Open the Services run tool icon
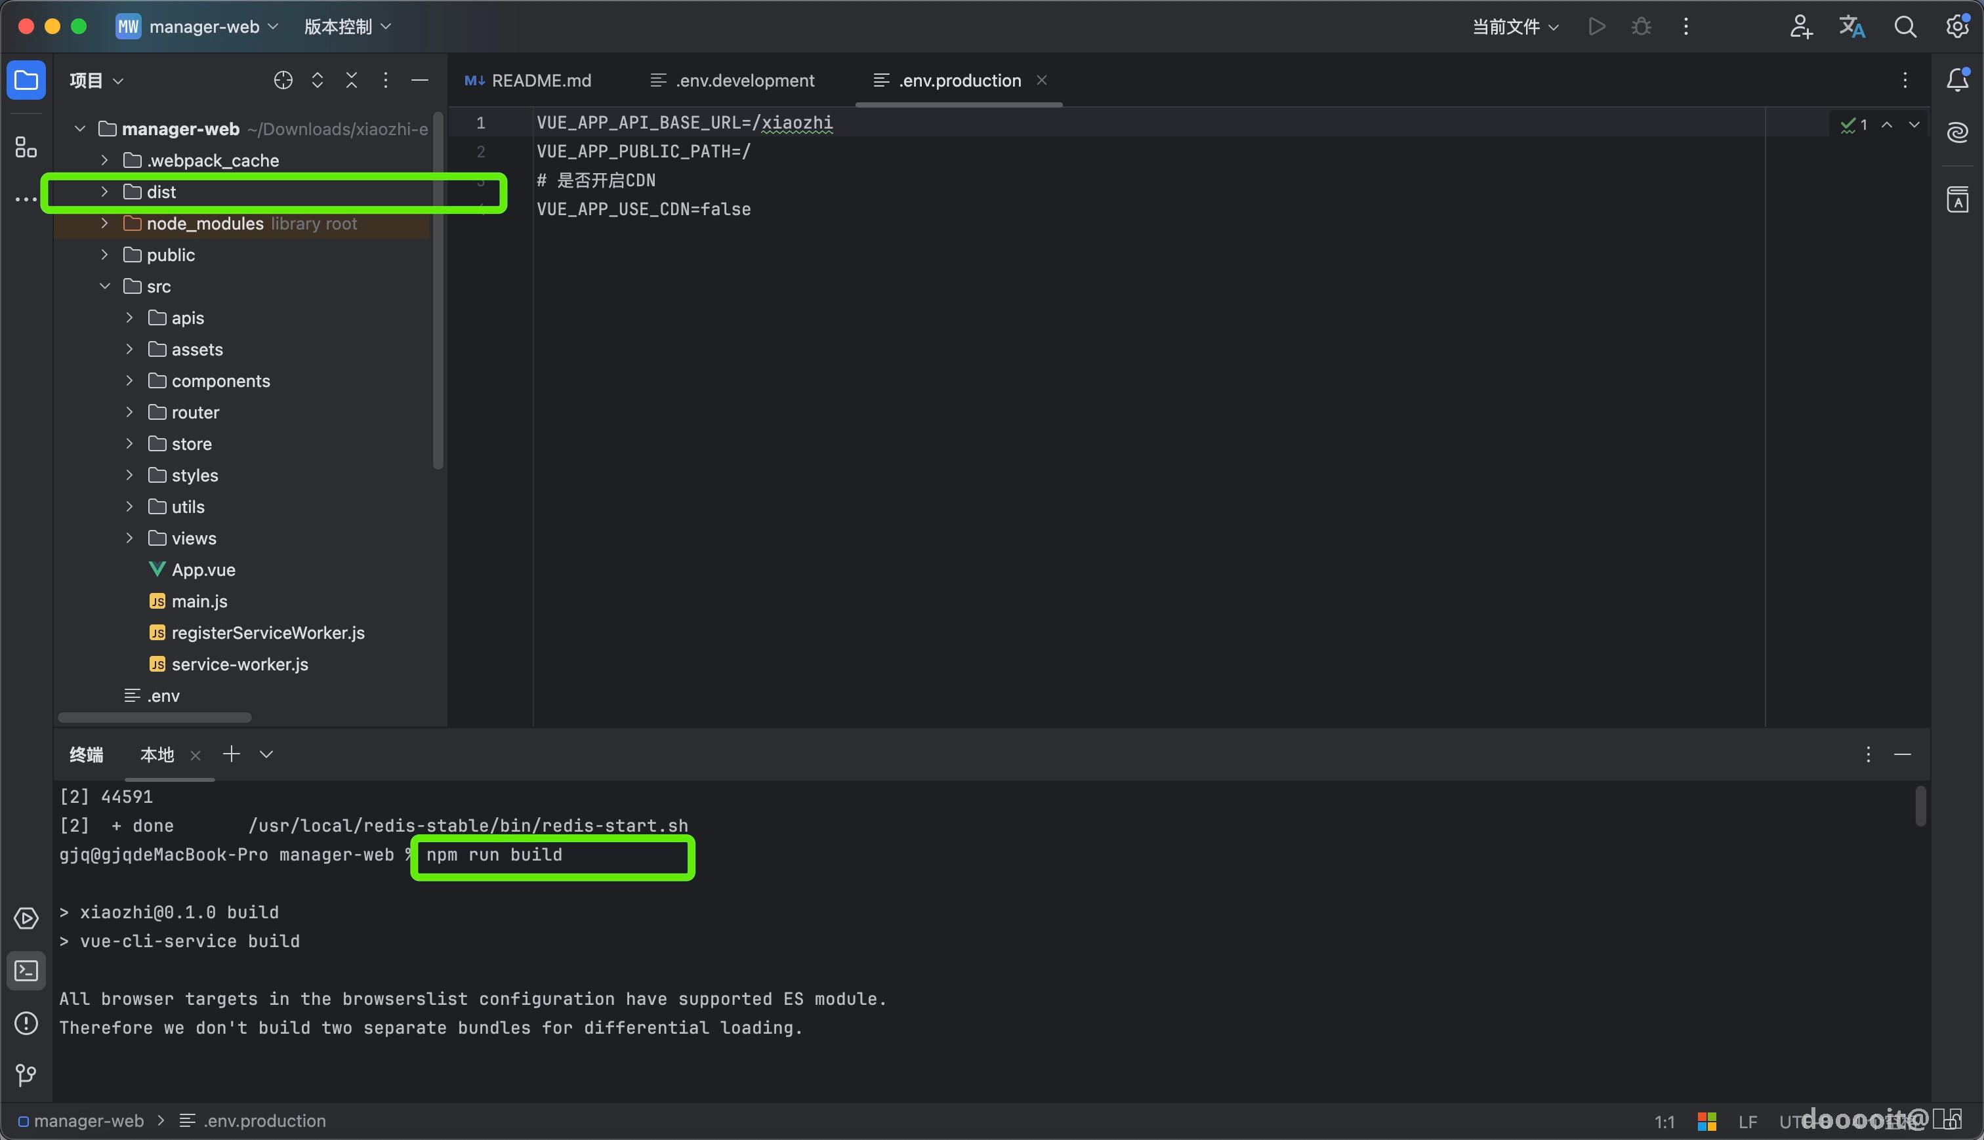Viewport: 1984px width, 1140px height. (x=26, y=918)
